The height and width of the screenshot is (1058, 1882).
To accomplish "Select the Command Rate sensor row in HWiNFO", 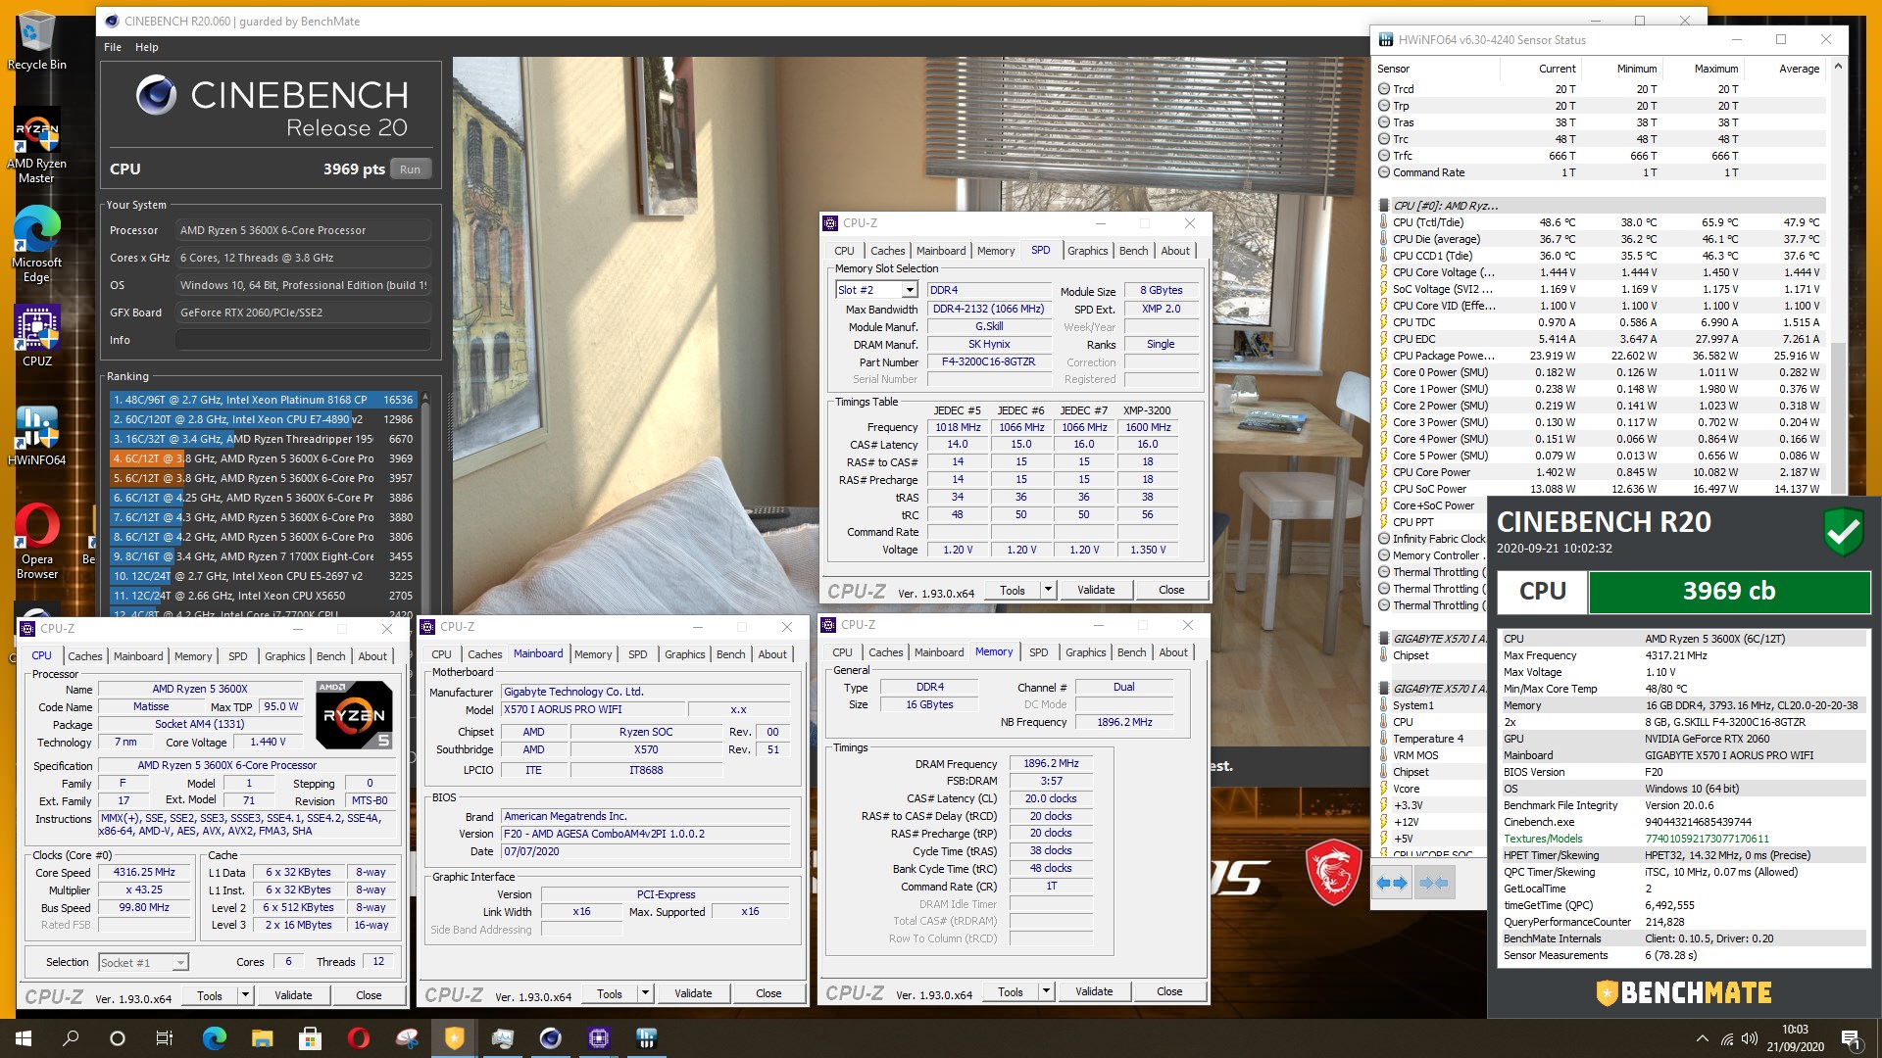I will pyautogui.click(x=1602, y=172).
